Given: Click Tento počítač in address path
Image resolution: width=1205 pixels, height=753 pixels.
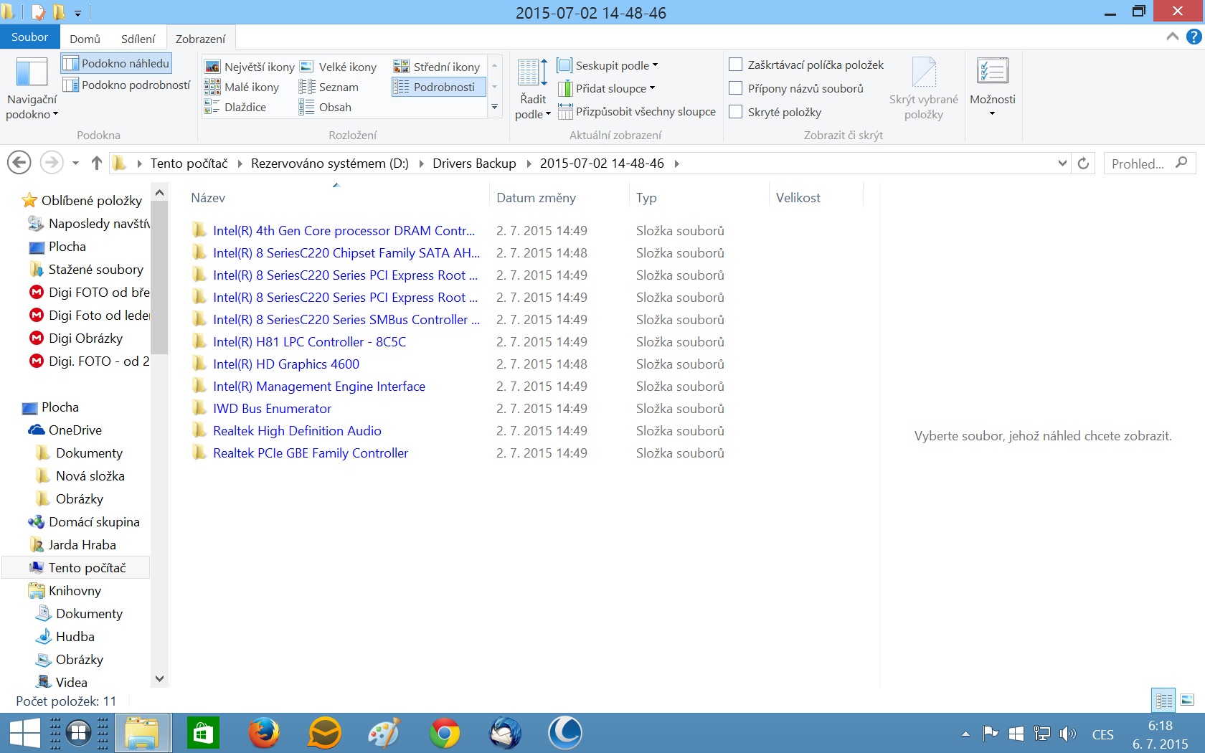Looking at the screenshot, I should [x=189, y=164].
